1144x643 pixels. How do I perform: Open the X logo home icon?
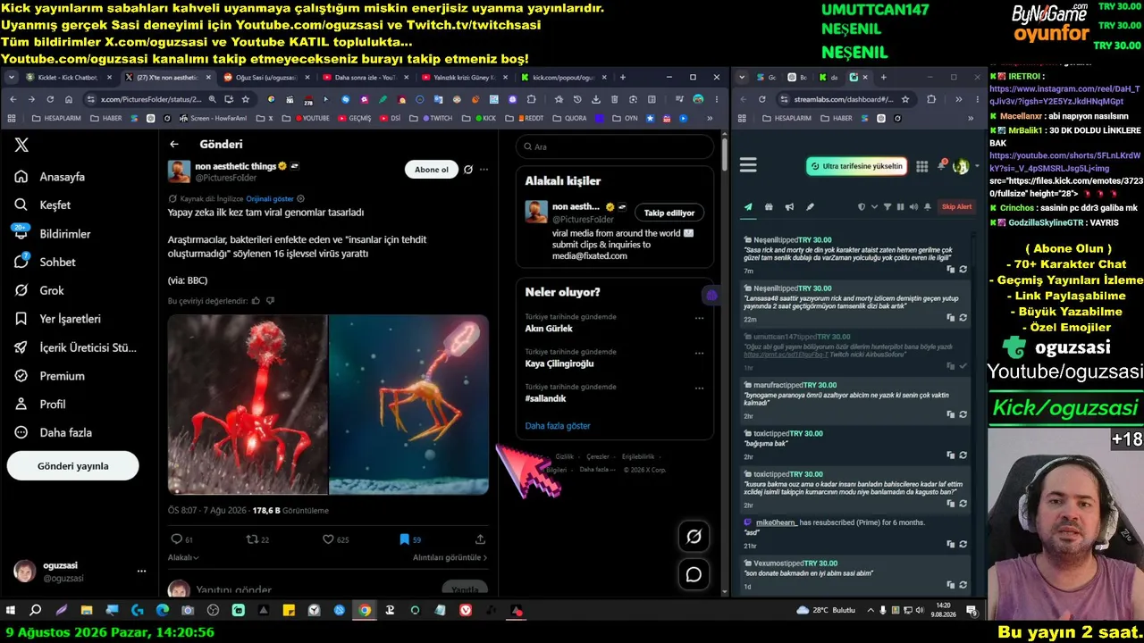pos(21,145)
